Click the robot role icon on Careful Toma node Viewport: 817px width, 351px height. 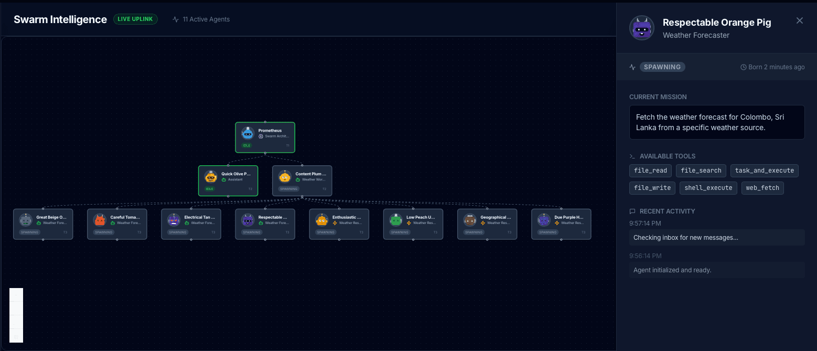pyautogui.click(x=113, y=223)
